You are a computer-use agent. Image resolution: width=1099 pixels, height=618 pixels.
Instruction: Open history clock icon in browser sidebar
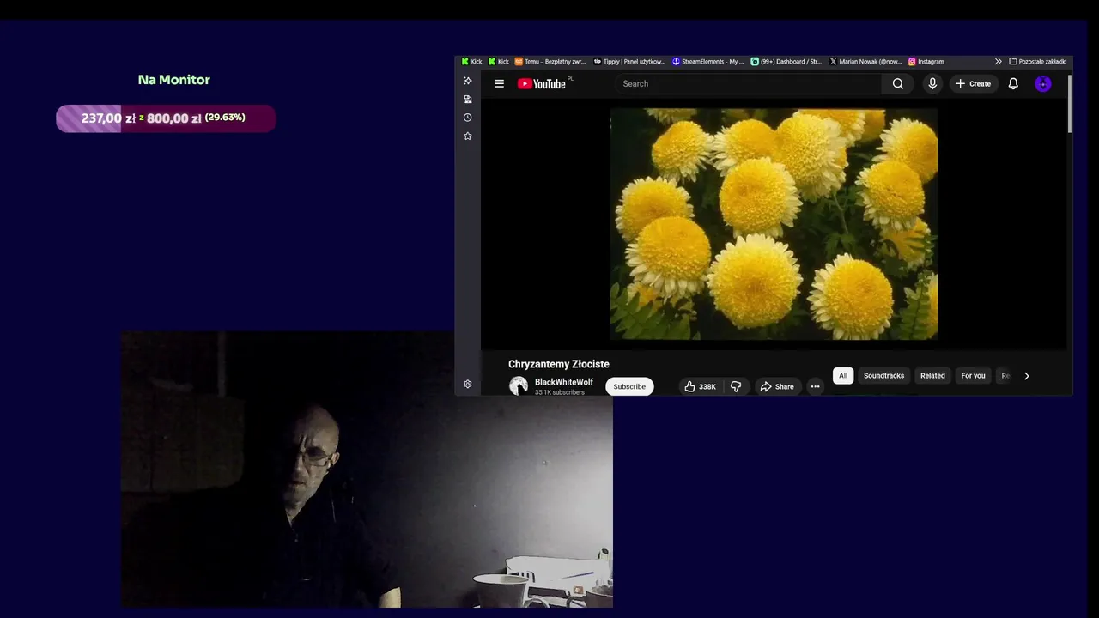[x=468, y=118]
